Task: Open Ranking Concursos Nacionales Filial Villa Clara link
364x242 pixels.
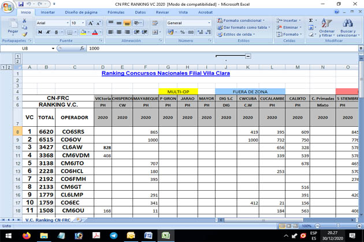Action: tap(166, 73)
